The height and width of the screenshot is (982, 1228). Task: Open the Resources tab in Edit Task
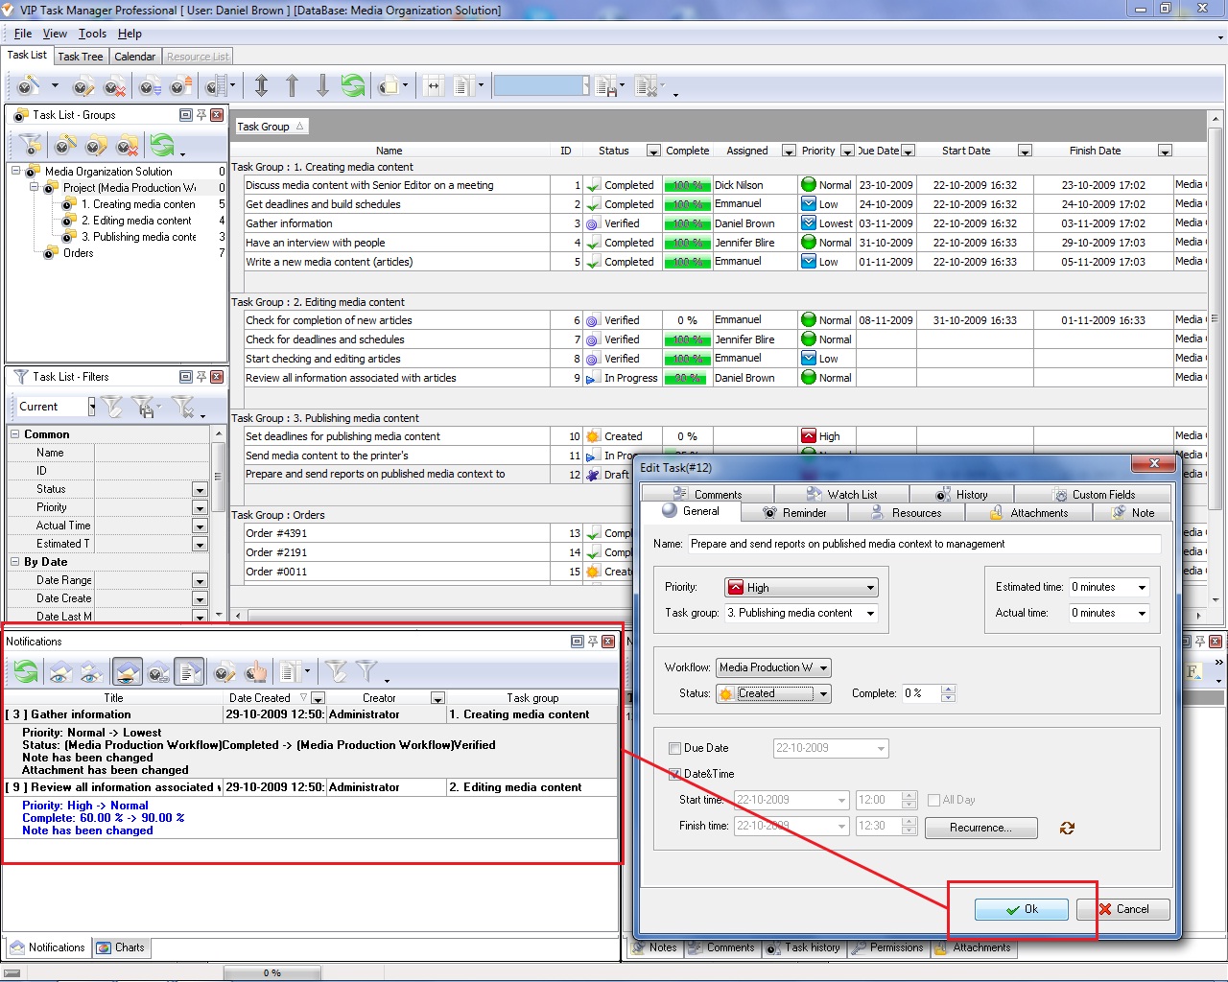[x=907, y=513]
